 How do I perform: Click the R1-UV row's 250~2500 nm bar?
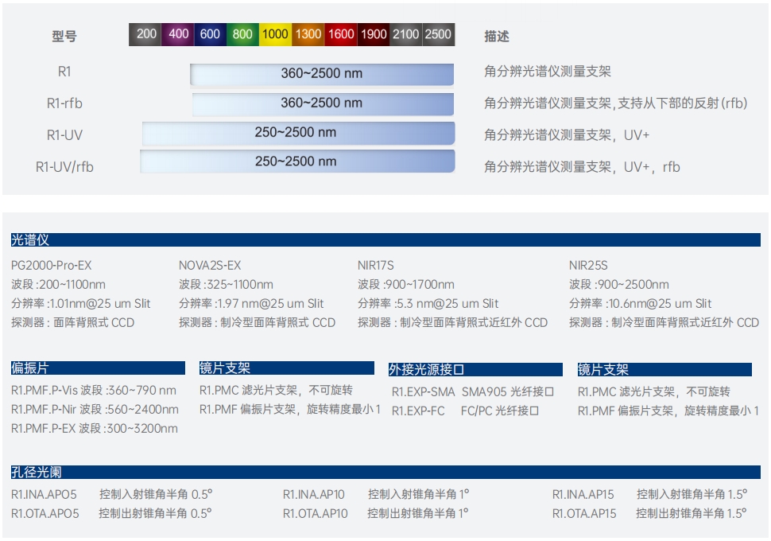[x=299, y=133]
